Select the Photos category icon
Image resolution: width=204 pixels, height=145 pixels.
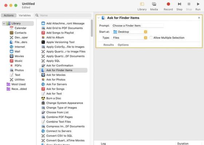pyautogui.click(x=12, y=70)
